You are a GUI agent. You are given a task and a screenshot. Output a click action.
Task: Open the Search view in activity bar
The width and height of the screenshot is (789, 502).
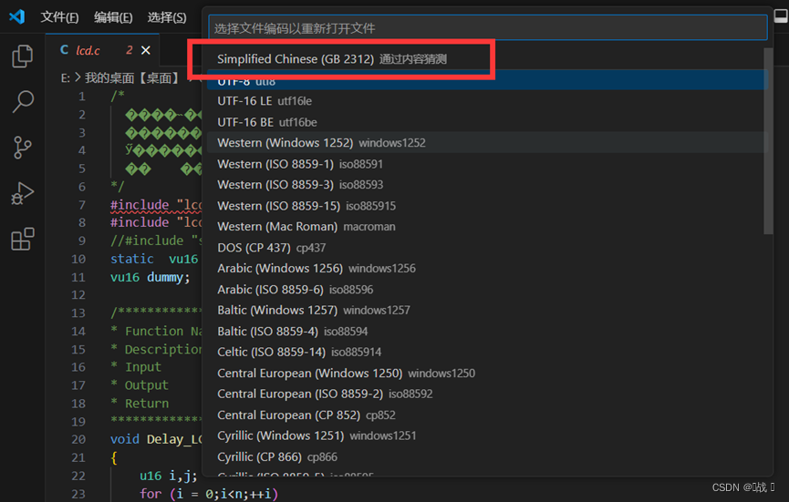(22, 101)
